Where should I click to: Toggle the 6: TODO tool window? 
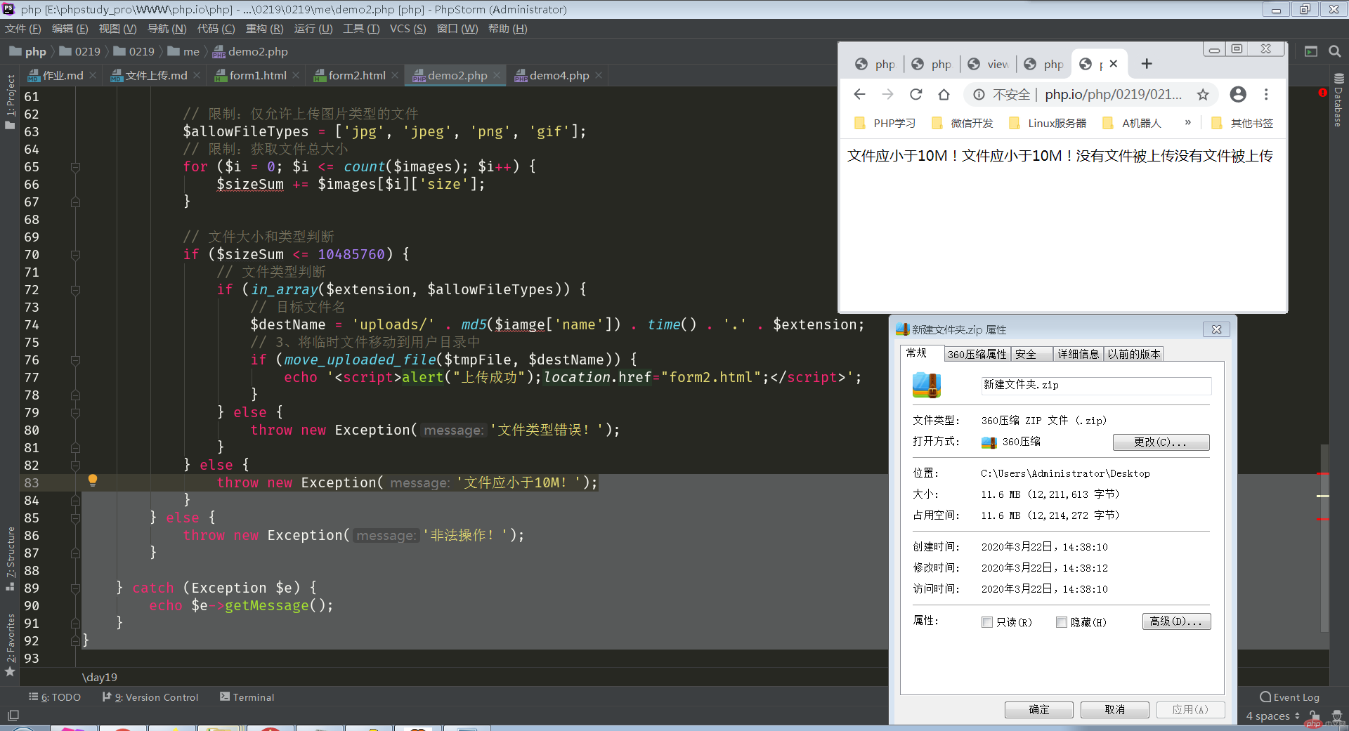(x=55, y=697)
